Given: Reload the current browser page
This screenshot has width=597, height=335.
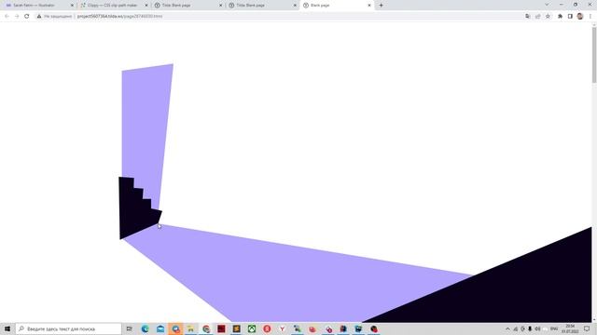Looking at the screenshot, I should point(27,17).
